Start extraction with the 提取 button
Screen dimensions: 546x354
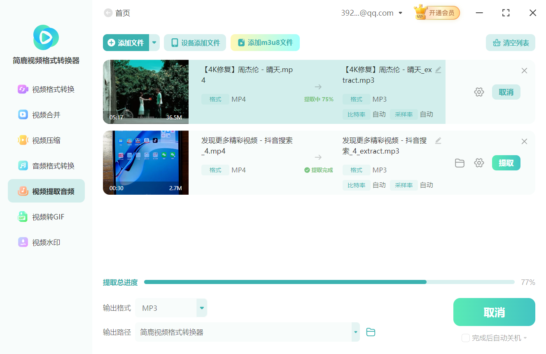506,163
